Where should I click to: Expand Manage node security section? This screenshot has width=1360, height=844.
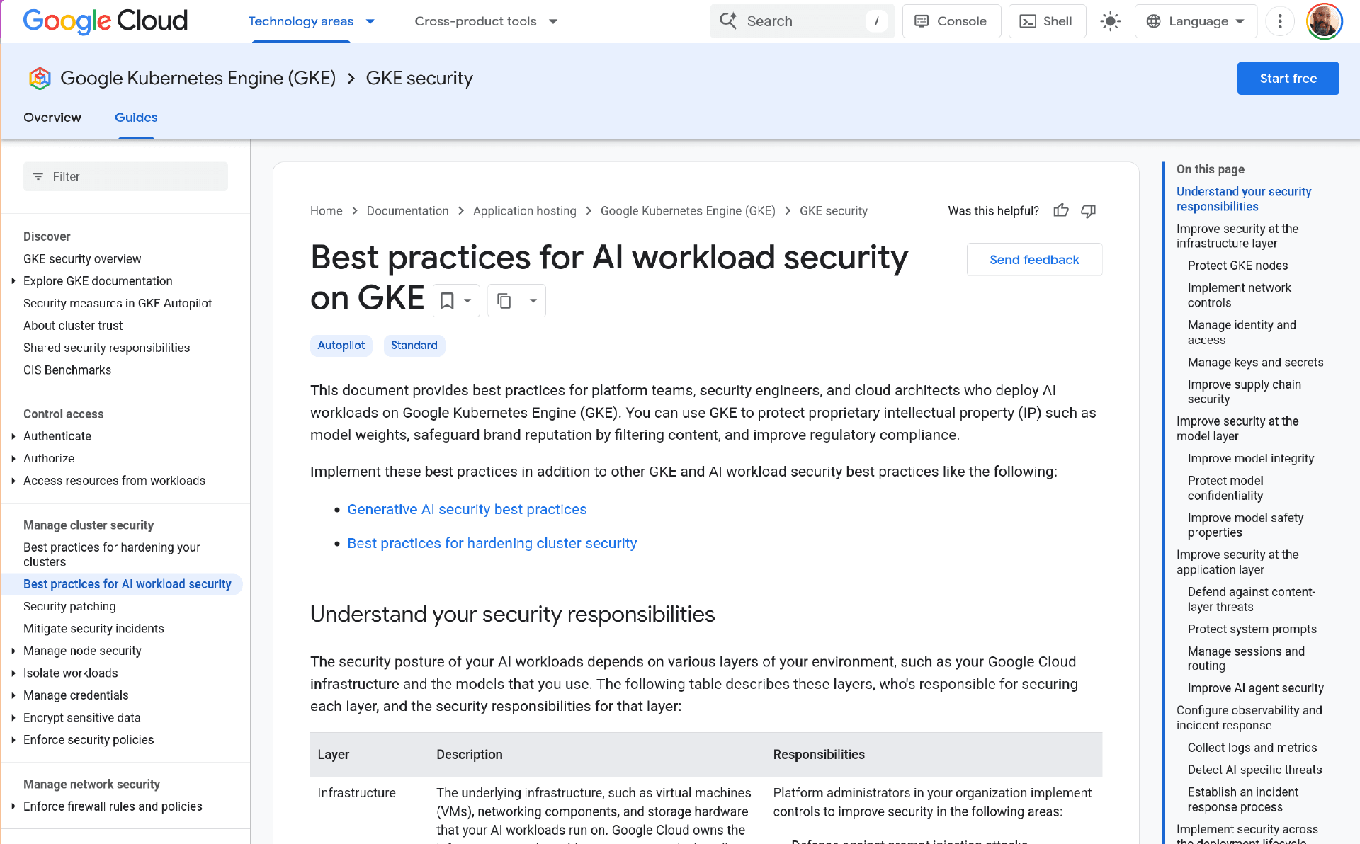click(x=13, y=651)
